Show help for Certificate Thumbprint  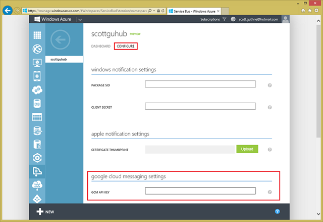point(270,150)
